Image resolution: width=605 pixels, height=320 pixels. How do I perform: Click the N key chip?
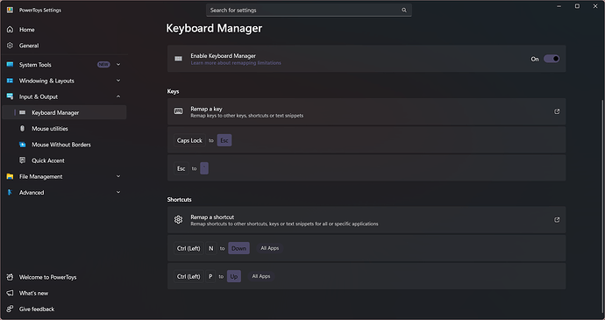click(x=210, y=248)
